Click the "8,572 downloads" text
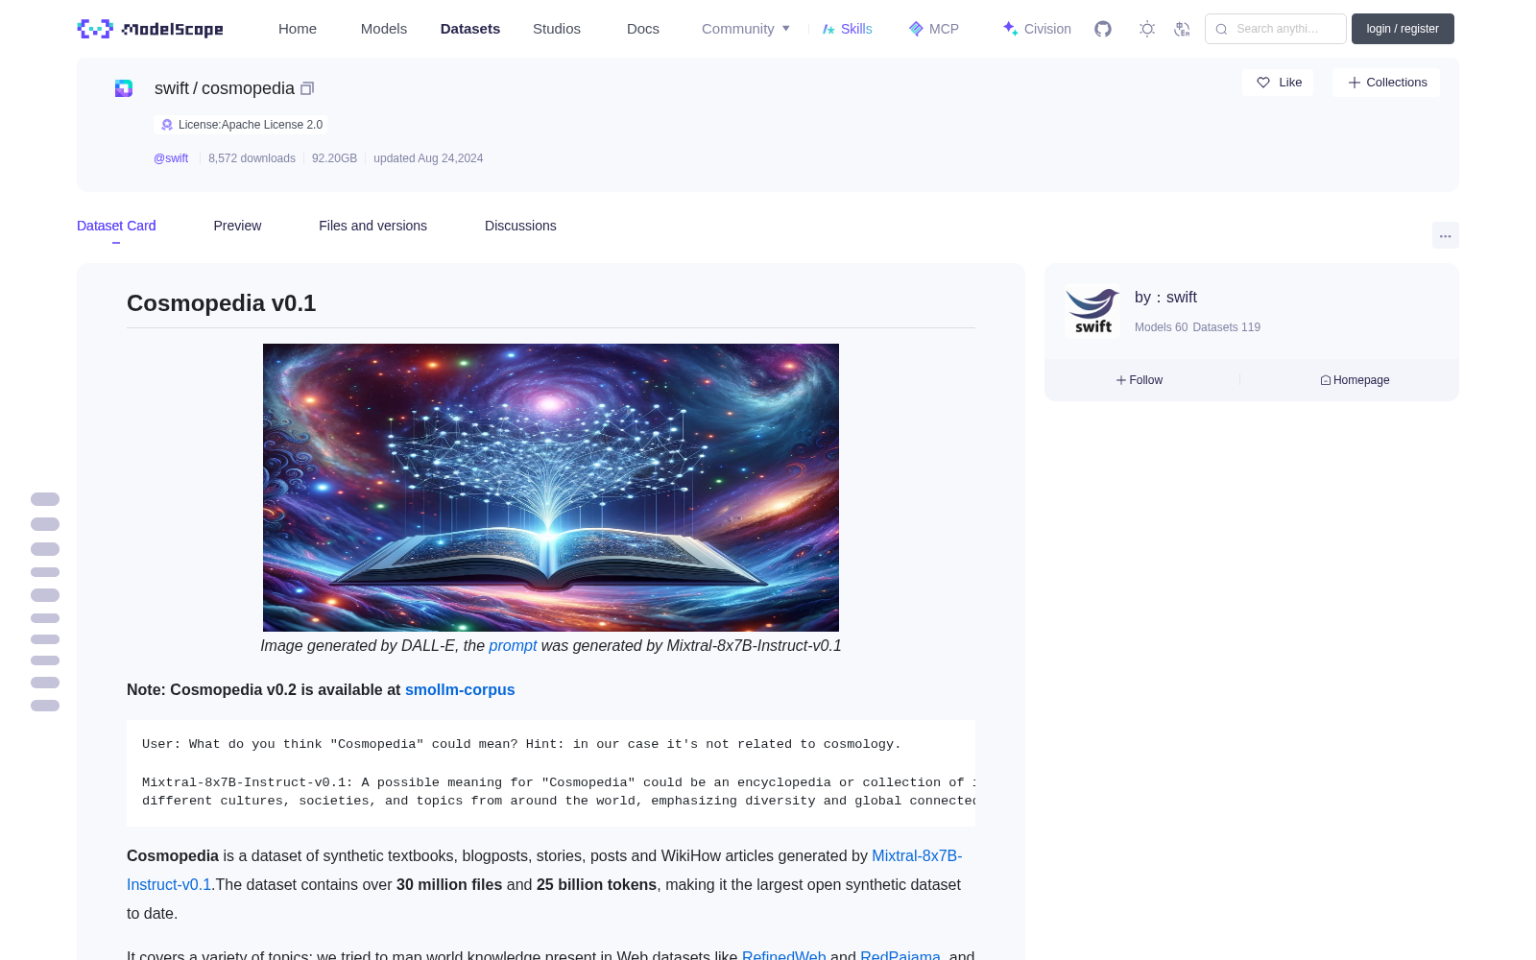 (x=252, y=158)
